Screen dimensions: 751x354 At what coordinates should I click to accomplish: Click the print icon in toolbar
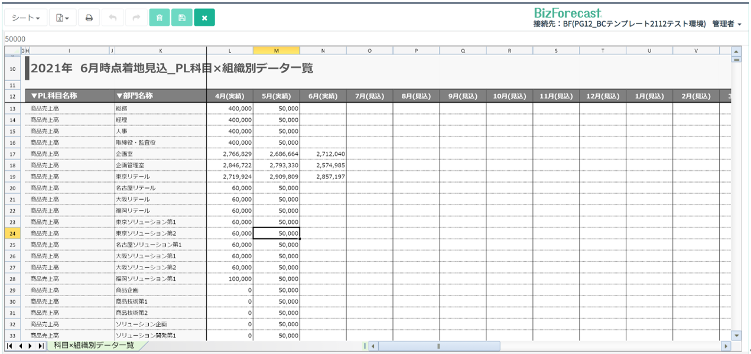(89, 18)
